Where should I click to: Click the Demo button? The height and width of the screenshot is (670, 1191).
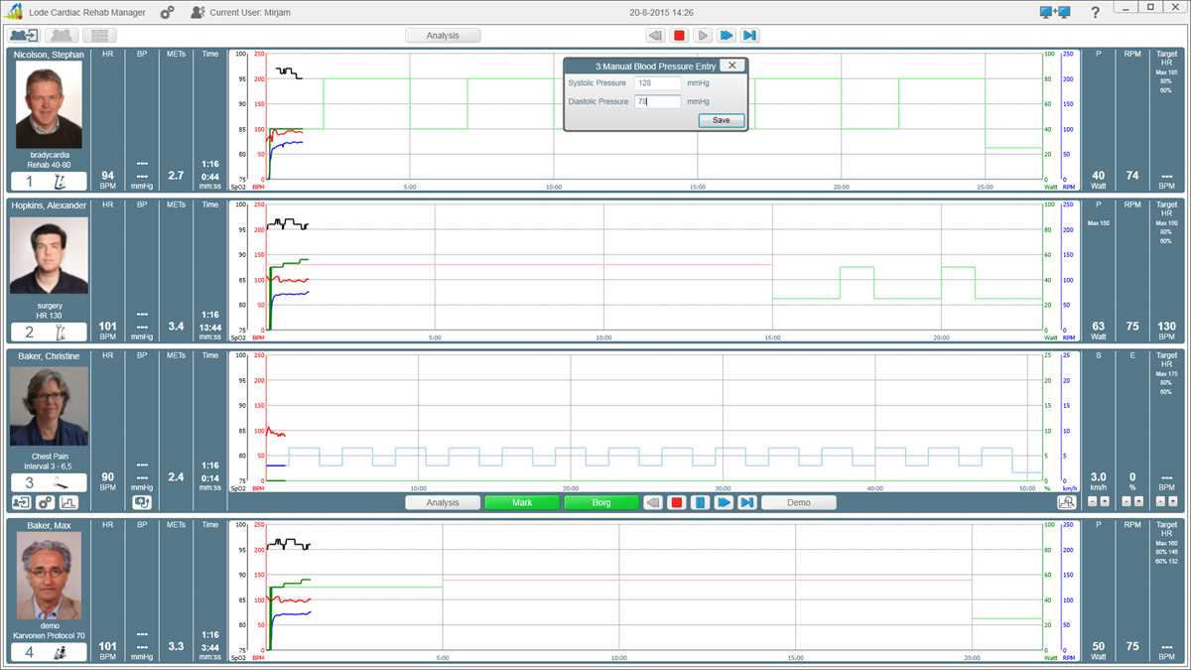799,502
